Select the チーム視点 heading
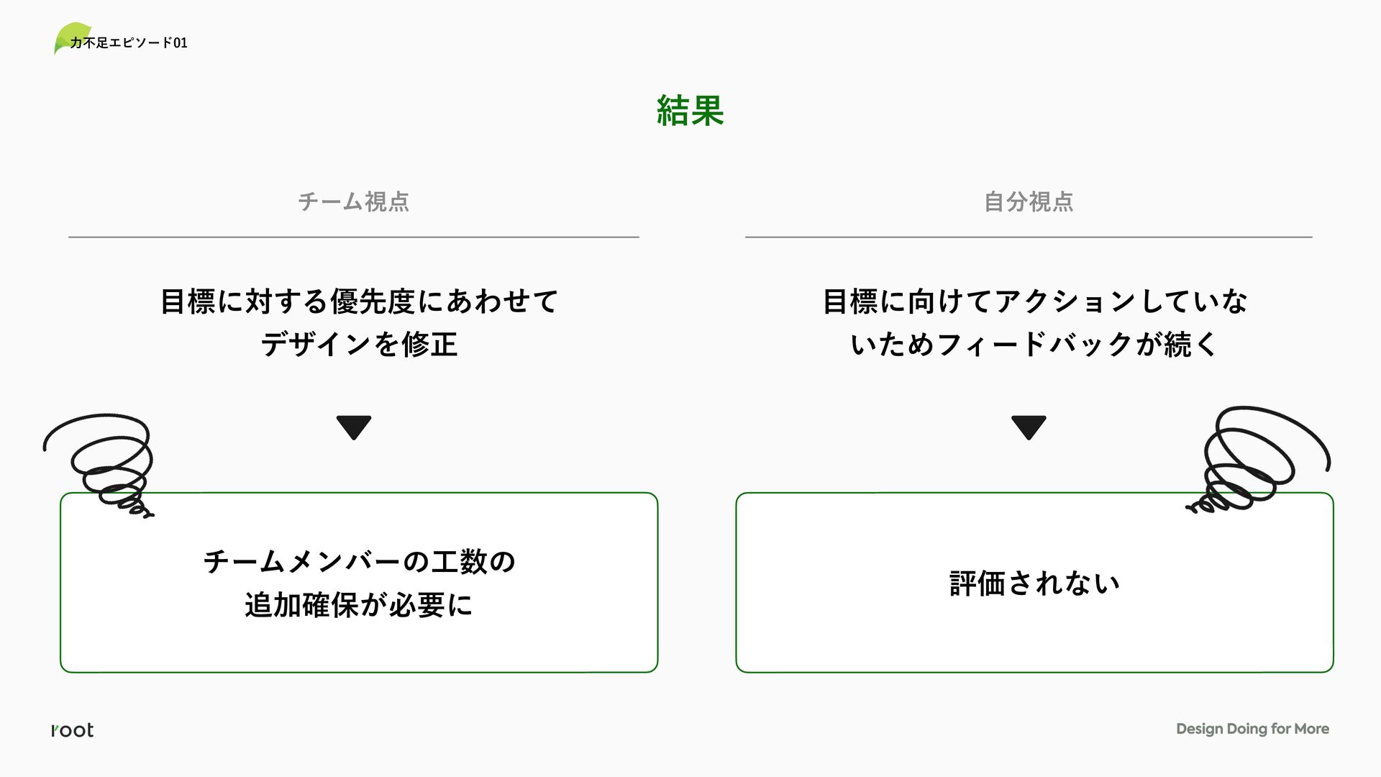This screenshot has height=777, width=1381. 353,201
